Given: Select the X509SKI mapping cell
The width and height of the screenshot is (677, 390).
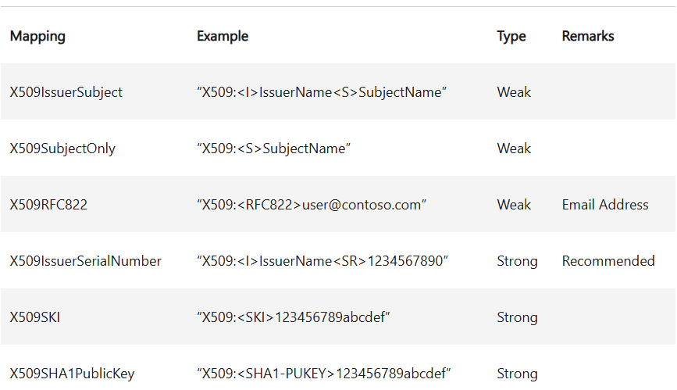Looking at the screenshot, I should [x=35, y=317].
